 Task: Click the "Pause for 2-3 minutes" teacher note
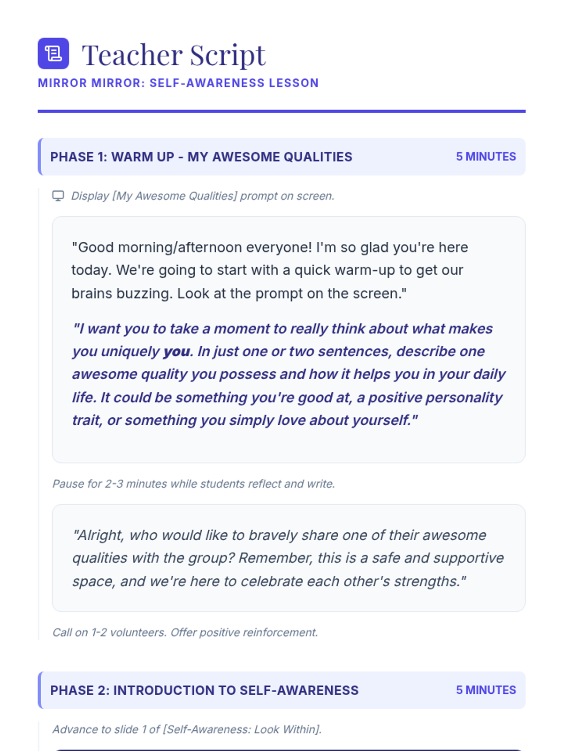pyautogui.click(x=193, y=484)
